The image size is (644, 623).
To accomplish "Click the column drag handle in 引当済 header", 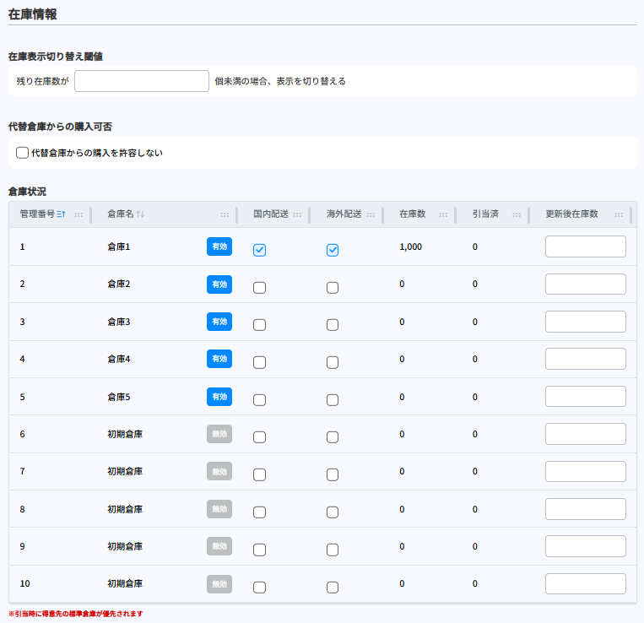I will (x=517, y=214).
